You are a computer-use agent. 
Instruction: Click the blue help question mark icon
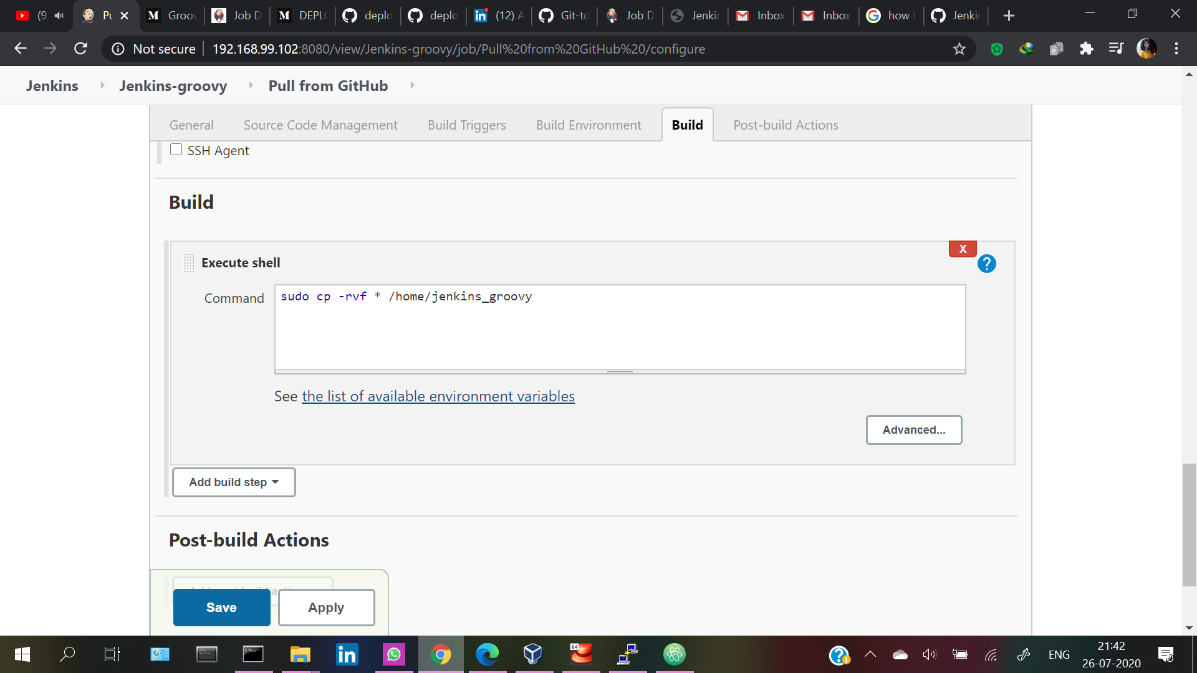click(x=986, y=264)
